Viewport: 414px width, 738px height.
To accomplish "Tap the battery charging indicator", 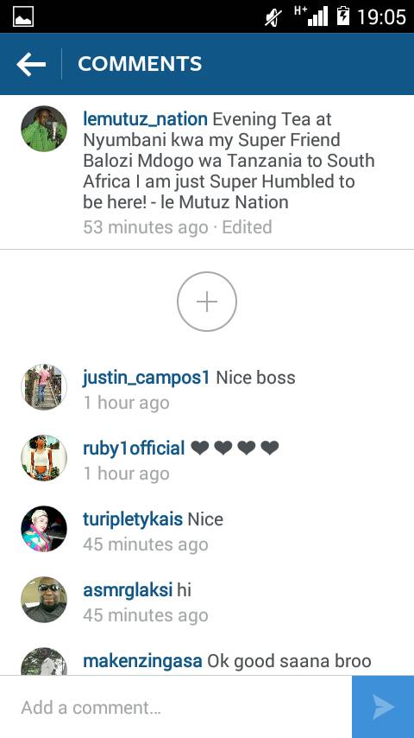I will pos(343,16).
